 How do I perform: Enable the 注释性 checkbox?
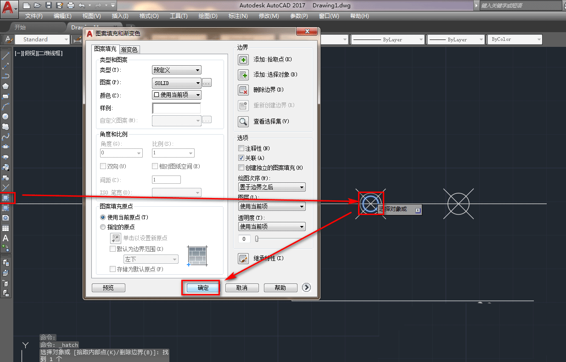241,148
